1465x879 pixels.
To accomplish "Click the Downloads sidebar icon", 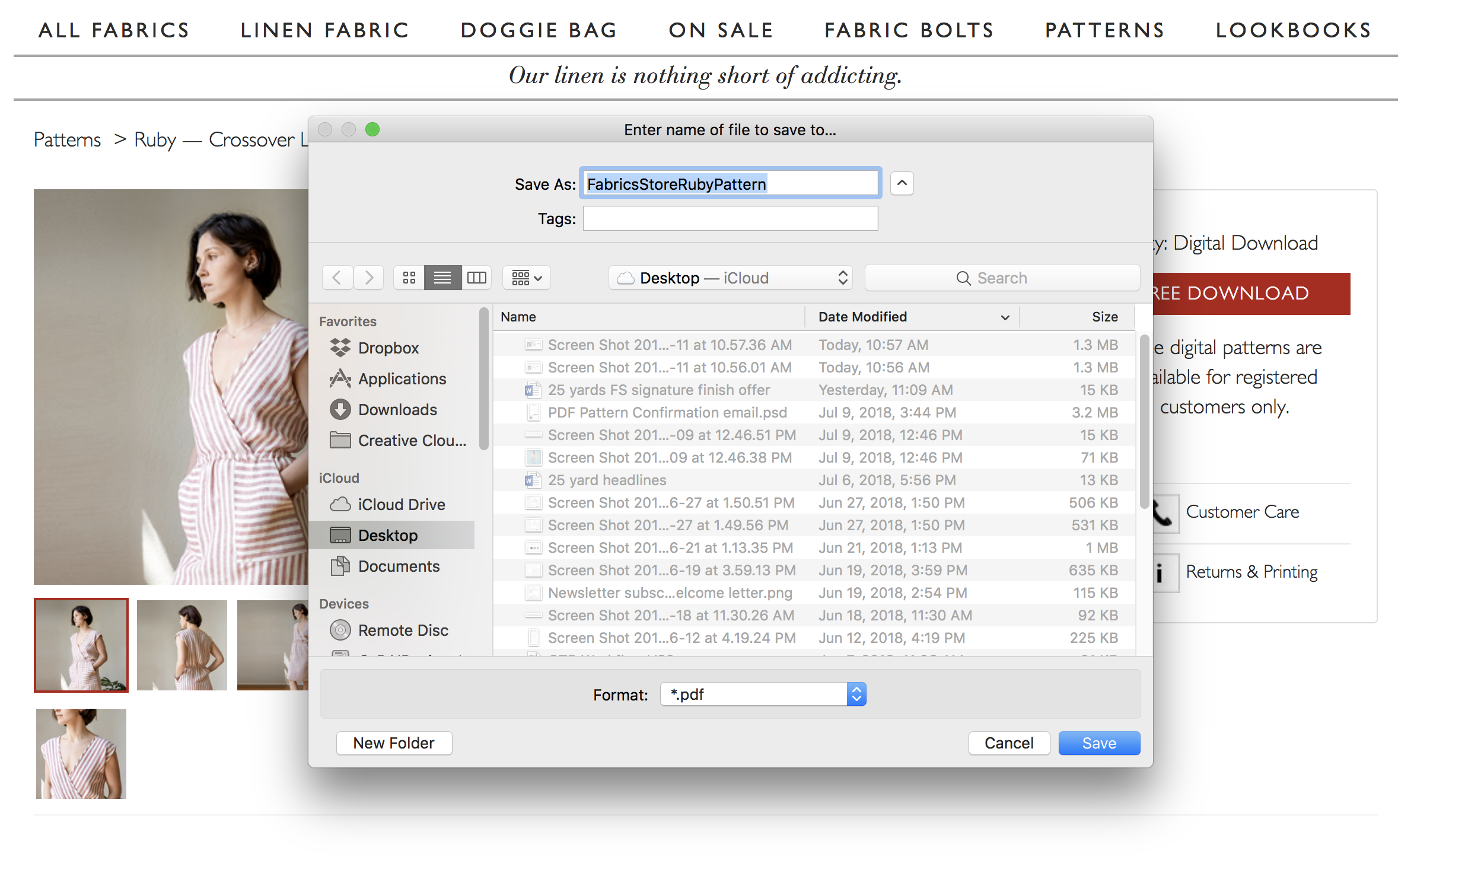I will (x=341, y=409).
